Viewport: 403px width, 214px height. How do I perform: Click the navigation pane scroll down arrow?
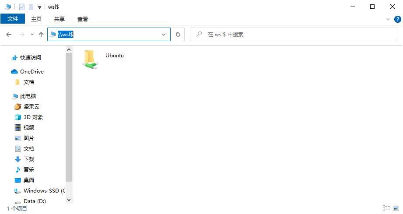(69, 200)
